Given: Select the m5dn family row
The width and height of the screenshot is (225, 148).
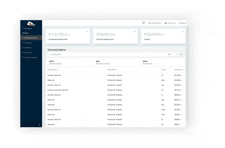Looking at the screenshot, I should pyautogui.click(x=115, y=110).
